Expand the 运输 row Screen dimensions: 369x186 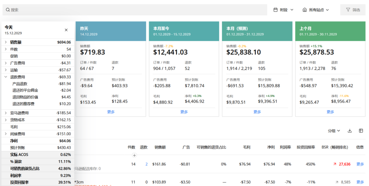point(6,70)
